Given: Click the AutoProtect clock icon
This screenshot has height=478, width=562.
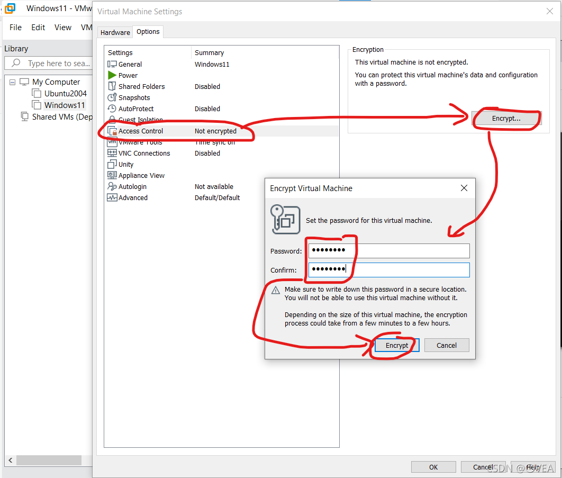Looking at the screenshot, I should pos(112,109).
